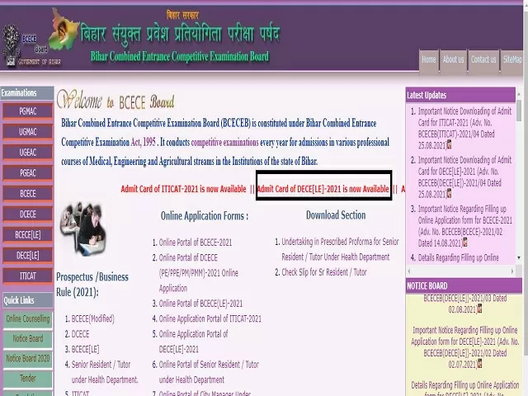
Task: Open DECE[LE] examination page from the Examinations menu
Action: point(27,255)
